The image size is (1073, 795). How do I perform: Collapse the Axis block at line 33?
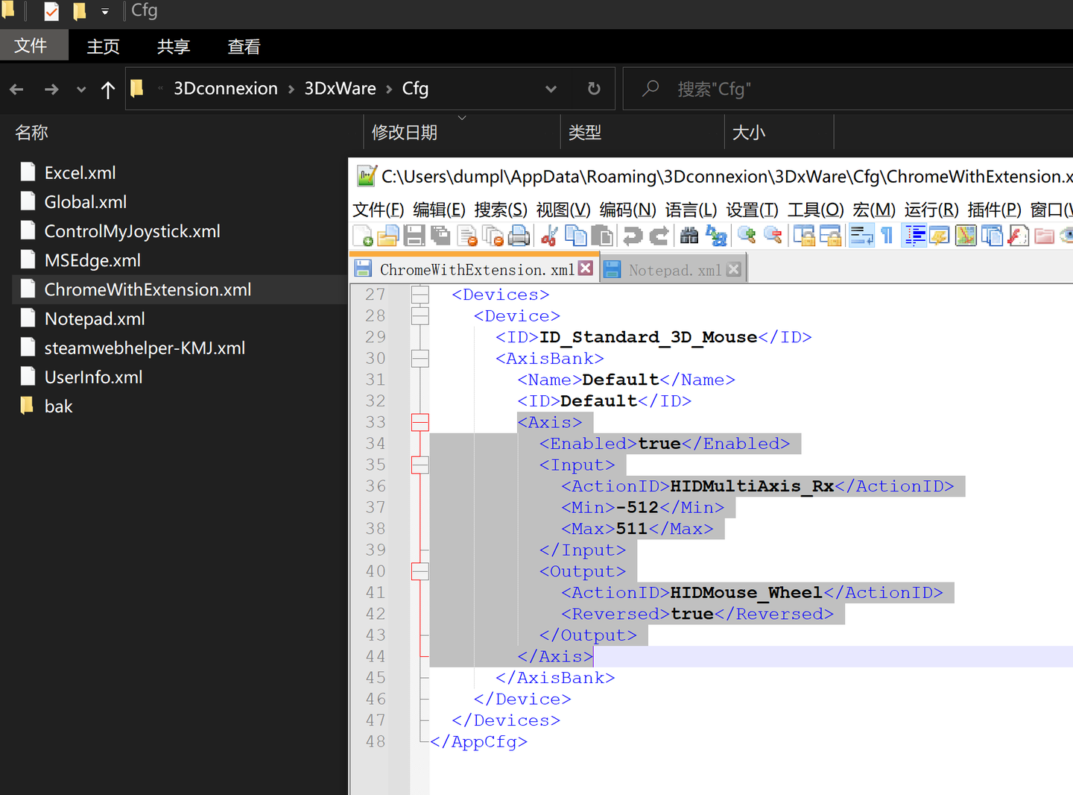point(420,423)
